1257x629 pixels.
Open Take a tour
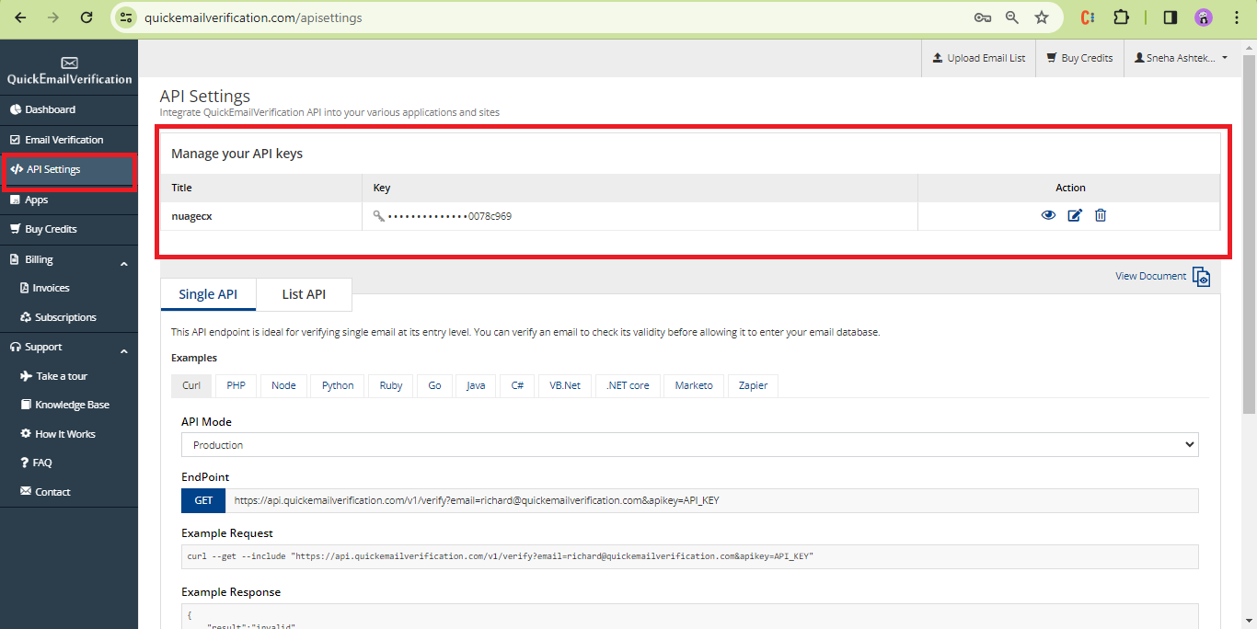pyautogui.click(x=69, y=376)
